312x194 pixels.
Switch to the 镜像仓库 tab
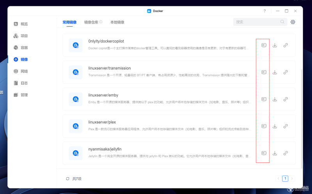tap(91, 22)
